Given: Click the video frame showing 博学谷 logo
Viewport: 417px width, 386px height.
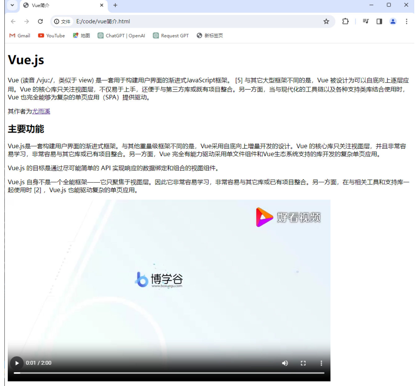Looking at the screenshot, I should [x=169, y=291].
